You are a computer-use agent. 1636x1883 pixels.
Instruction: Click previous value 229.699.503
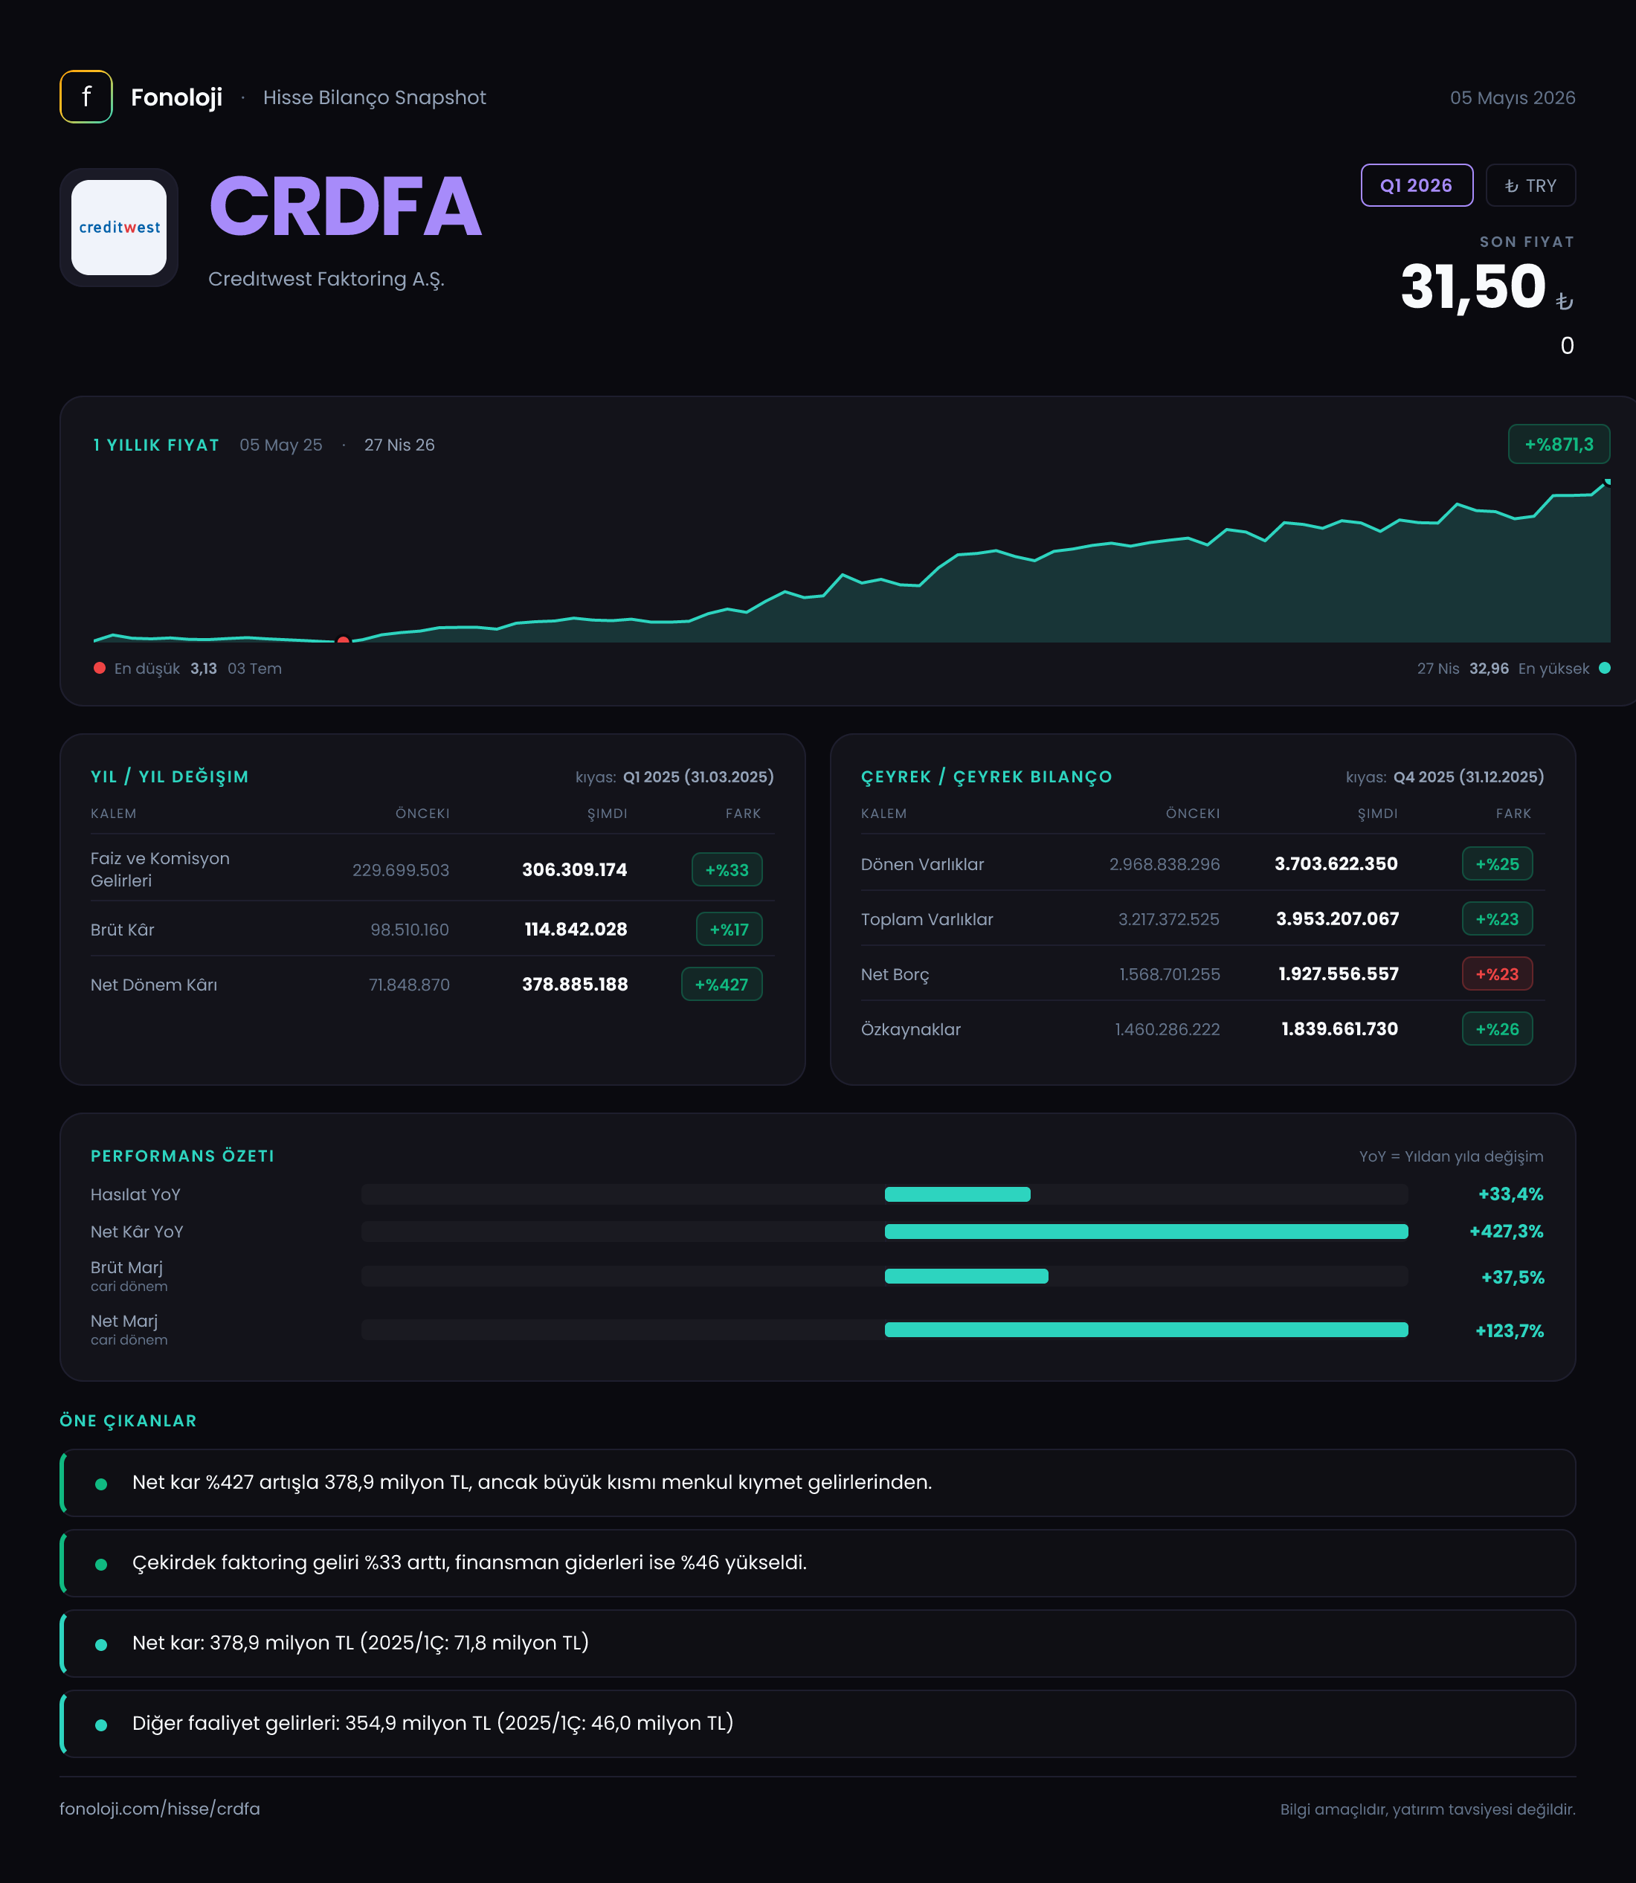[401, 870]
